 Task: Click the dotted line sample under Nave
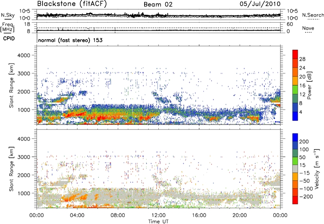[x=308, y=33]
